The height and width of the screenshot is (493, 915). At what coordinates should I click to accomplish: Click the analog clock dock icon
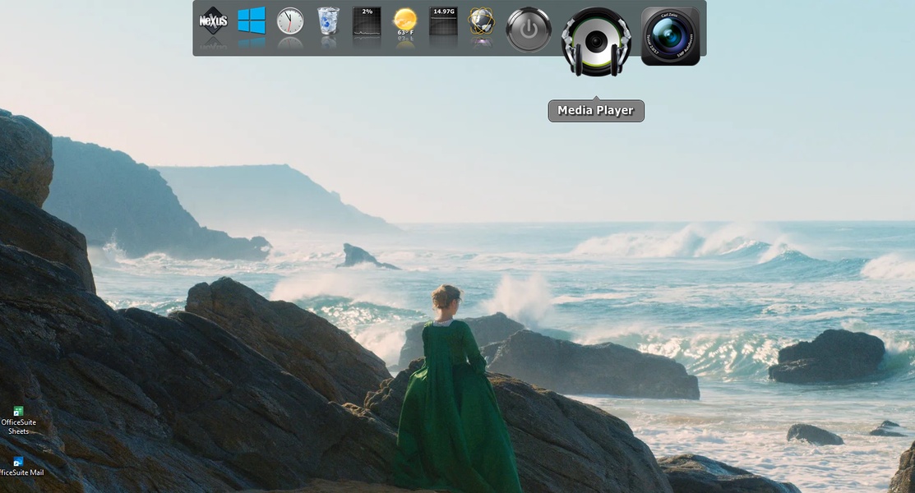[290, 21]
